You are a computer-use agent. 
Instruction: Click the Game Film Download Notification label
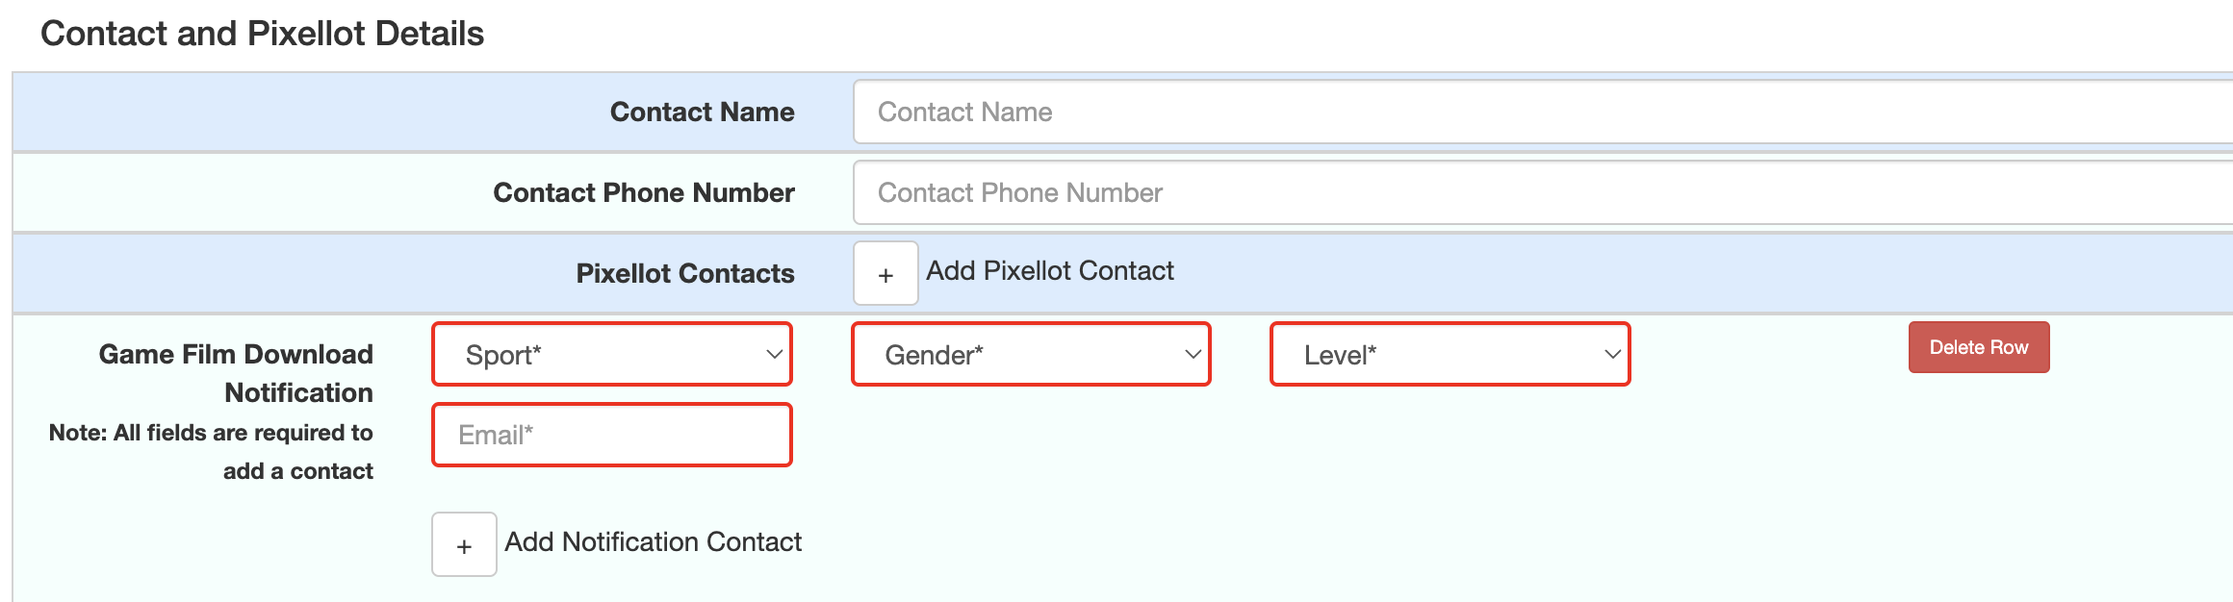(236, 373)
